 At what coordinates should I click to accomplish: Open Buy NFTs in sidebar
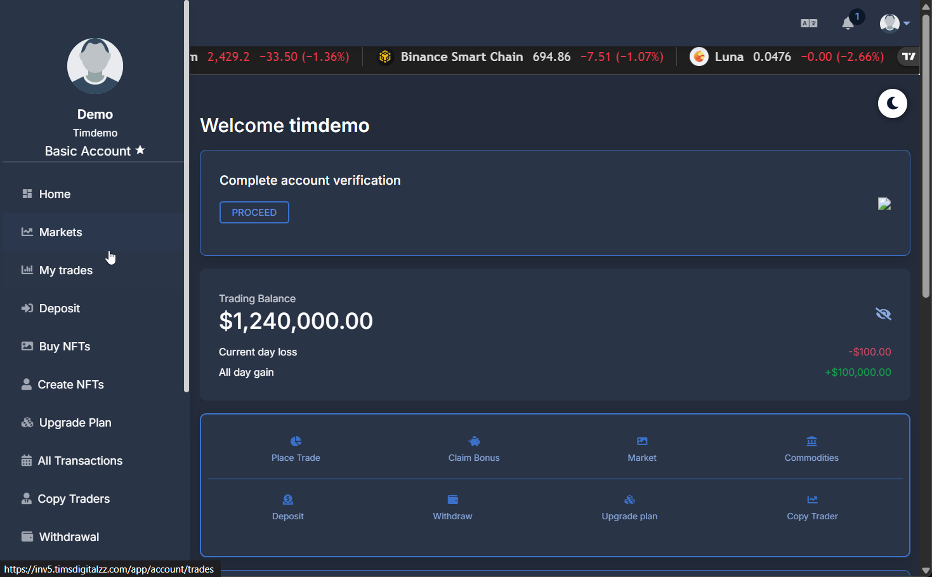[x=93, y=347]
